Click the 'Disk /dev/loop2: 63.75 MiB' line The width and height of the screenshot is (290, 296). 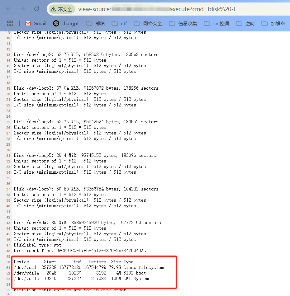[86, 54]
